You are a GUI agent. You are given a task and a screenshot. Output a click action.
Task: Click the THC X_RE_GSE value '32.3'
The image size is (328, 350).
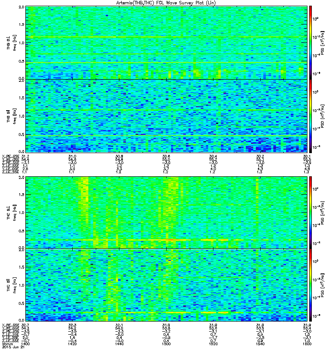72,325
